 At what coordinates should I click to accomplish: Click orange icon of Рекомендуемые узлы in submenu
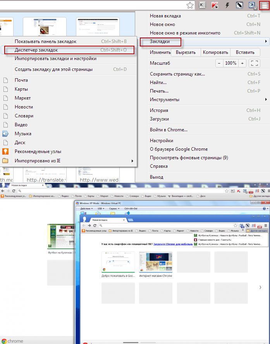pos(5,151)
